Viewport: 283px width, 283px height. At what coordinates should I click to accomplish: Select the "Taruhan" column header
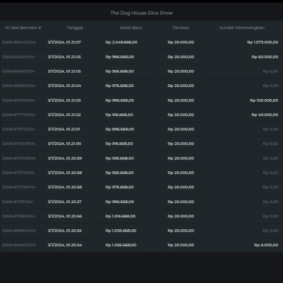pos(180,28)
